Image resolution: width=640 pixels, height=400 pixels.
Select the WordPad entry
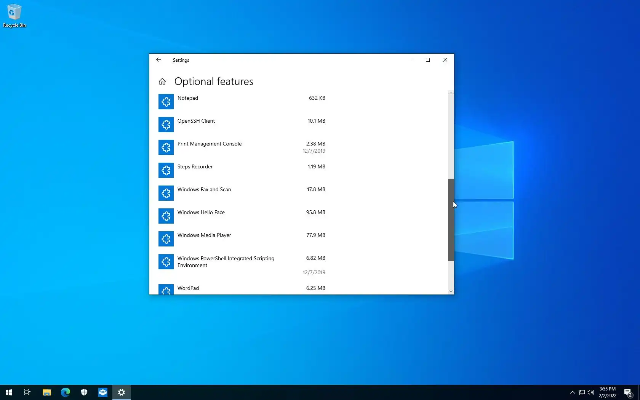point(188,288)
